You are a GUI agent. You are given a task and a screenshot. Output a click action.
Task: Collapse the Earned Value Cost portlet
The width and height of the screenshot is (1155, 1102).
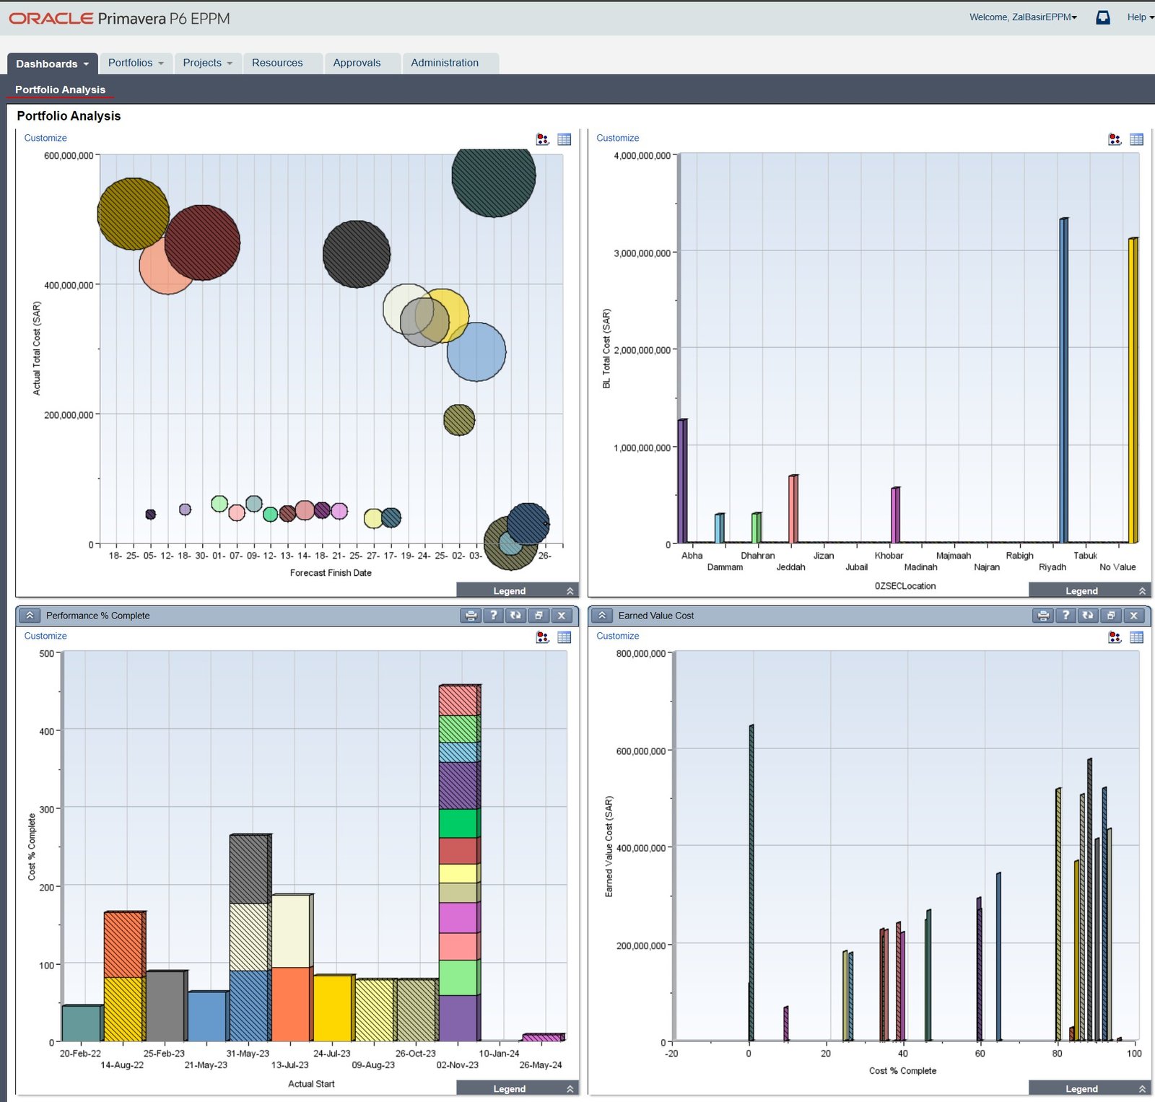coord(602,616)
